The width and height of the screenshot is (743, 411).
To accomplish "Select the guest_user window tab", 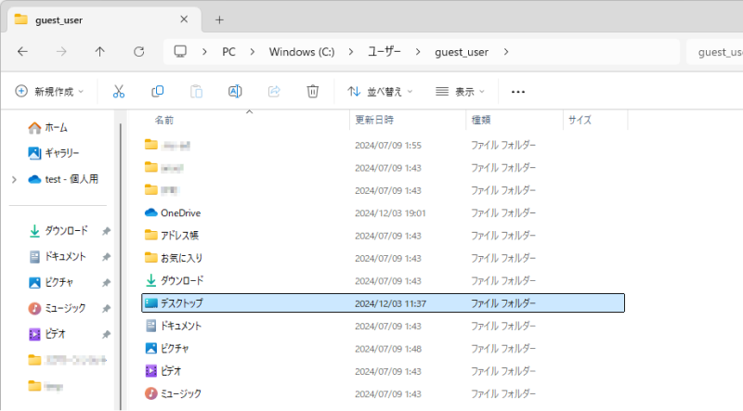I will pos(104,19).
